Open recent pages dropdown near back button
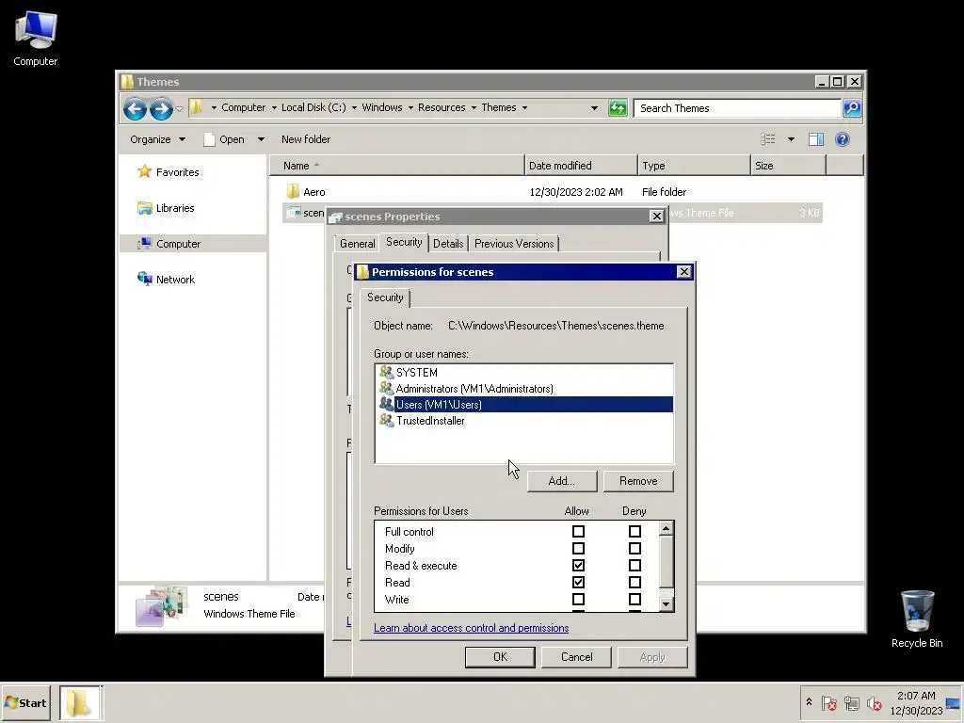The height and width of the screenshot is (723, 964). coord(179,109)
